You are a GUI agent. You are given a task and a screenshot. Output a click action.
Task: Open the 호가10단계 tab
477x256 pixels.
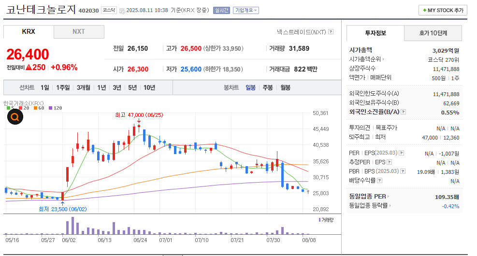(x=433, y=33)
